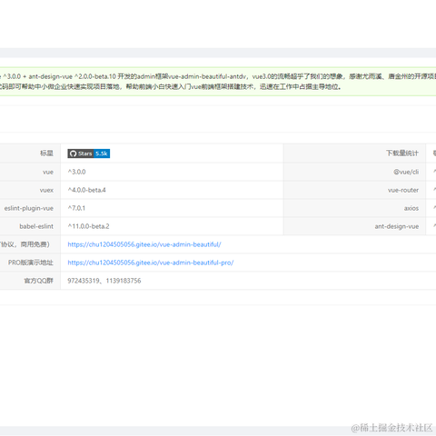Click the vuex row label

pos(46,190)
